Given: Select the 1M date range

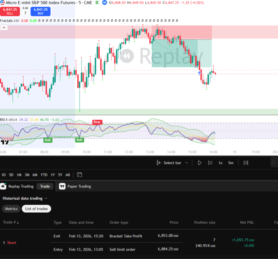Looking at the screenshot, I should click(19, 175).
